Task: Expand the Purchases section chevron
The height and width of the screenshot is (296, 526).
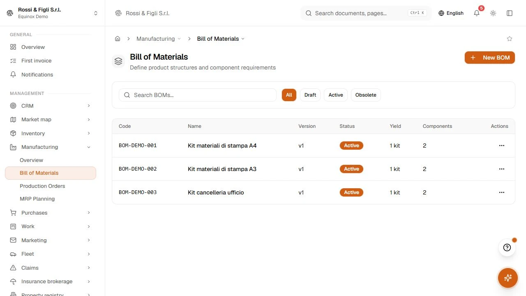Action: [x=89, y=213]
